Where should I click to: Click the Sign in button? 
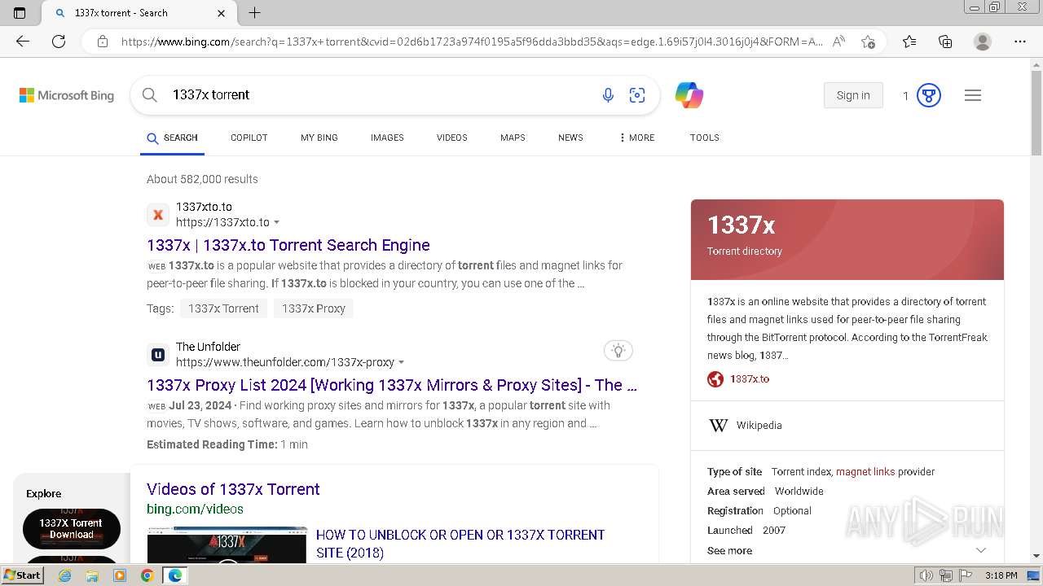click(x=853, y=95)
